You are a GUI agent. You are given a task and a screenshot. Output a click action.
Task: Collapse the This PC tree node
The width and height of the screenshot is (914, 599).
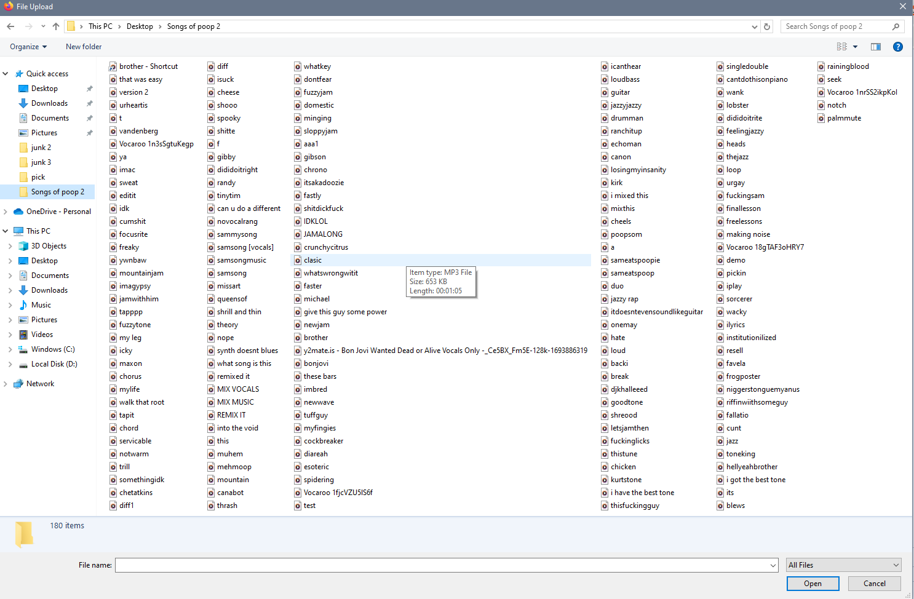click(6, 231)
